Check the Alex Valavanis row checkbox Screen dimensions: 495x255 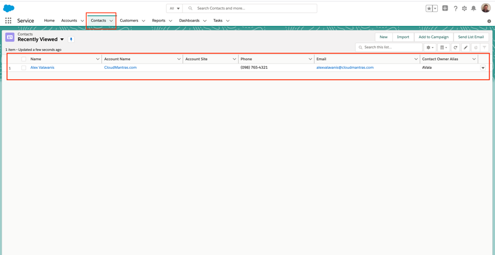(x=24, y=68)
